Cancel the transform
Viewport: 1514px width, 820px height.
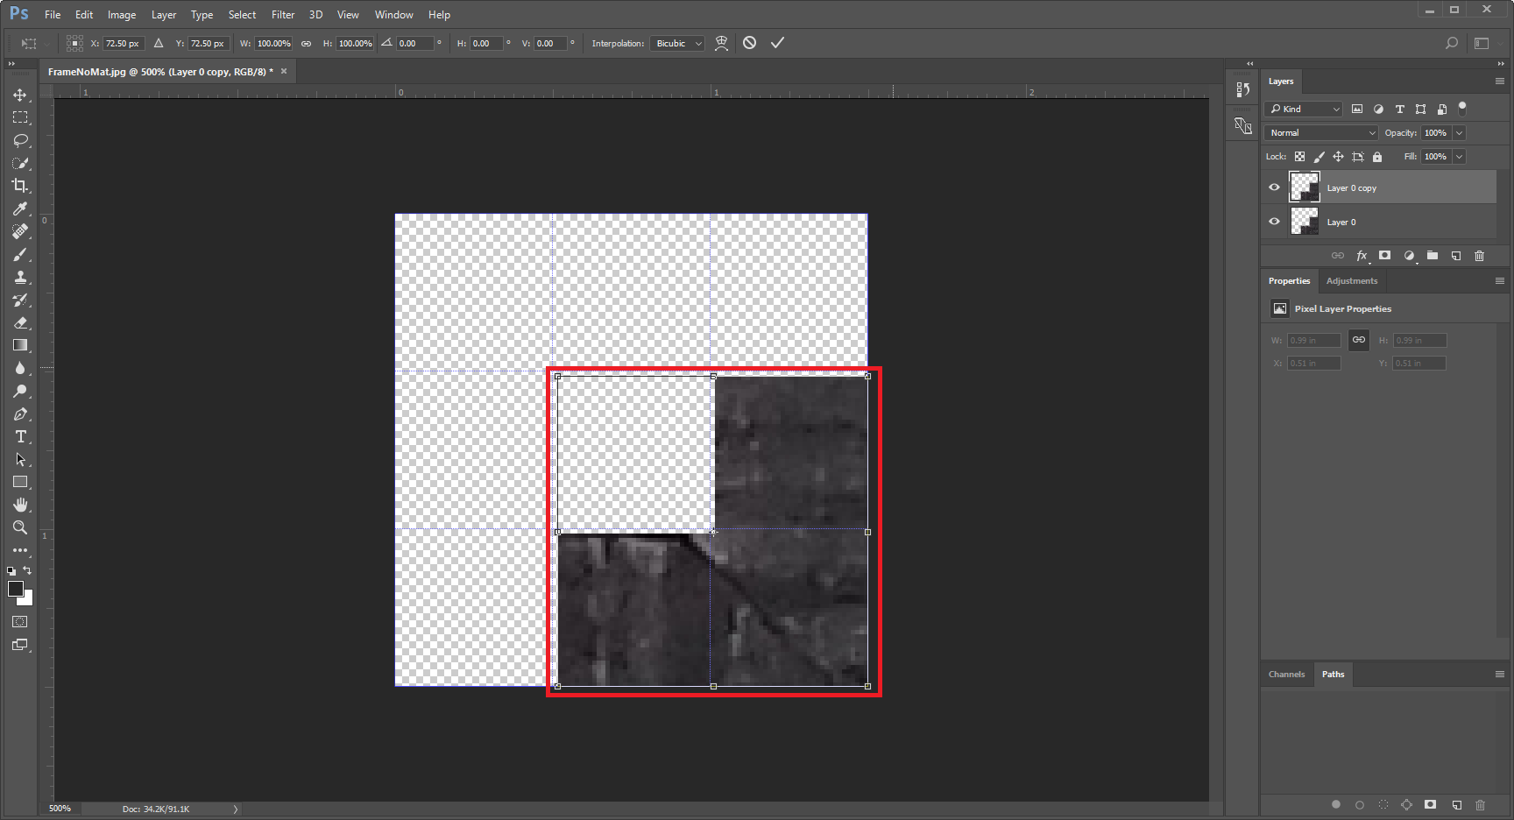[x=749, y=43]
